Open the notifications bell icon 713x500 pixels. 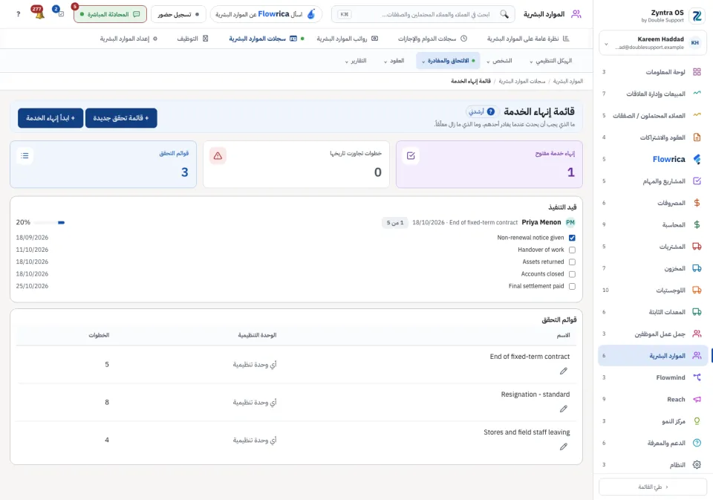pyautogui.click(x=39, y=13)
